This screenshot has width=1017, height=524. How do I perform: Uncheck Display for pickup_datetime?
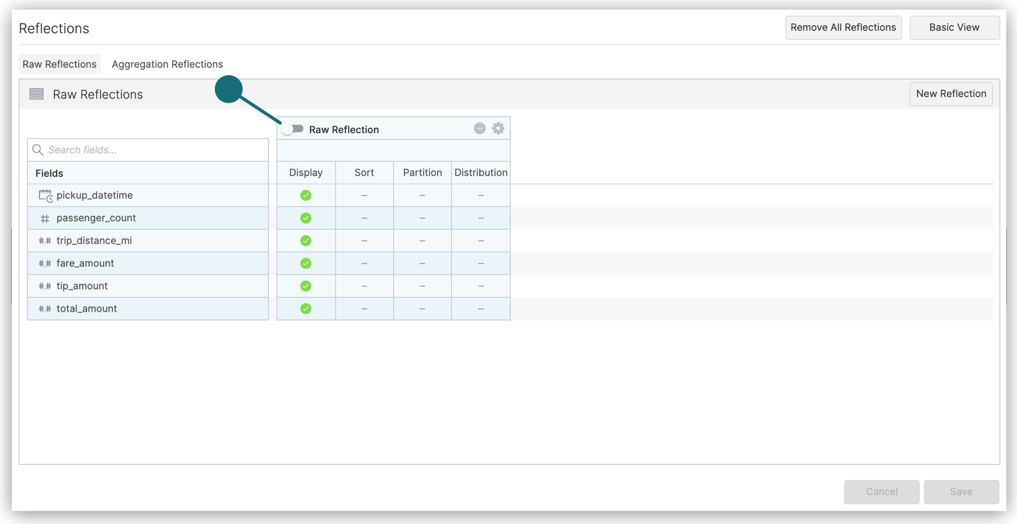point(306,195)
